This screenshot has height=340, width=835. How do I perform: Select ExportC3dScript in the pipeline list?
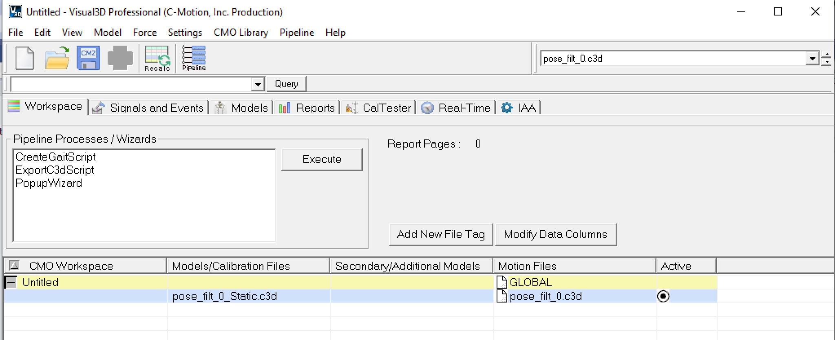pos(55,170)
